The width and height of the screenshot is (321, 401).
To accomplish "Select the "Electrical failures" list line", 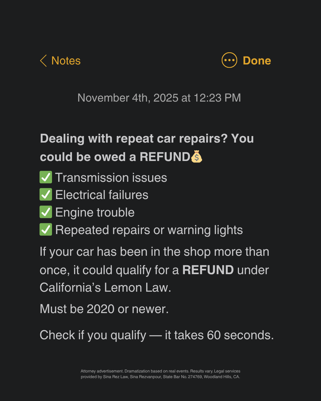I will (x=102, y=195).
